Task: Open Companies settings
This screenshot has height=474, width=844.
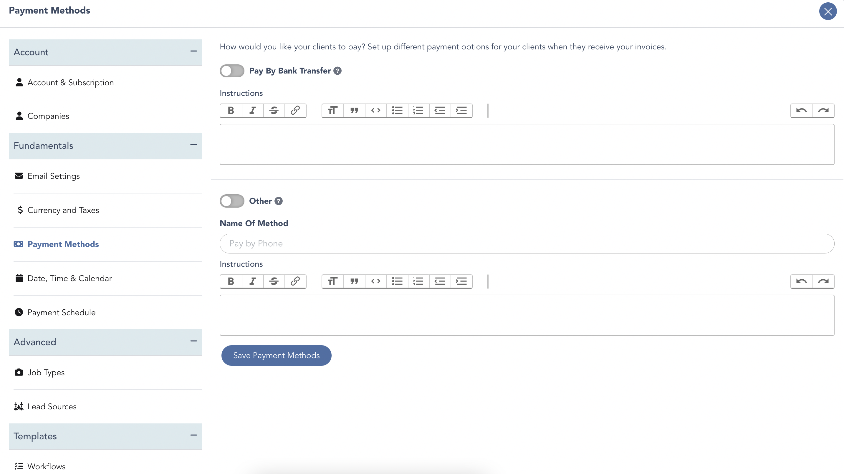Action: tap(42, 116)
